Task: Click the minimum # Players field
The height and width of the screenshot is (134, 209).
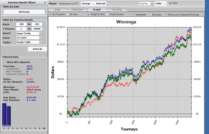Action: coord(21,29)
